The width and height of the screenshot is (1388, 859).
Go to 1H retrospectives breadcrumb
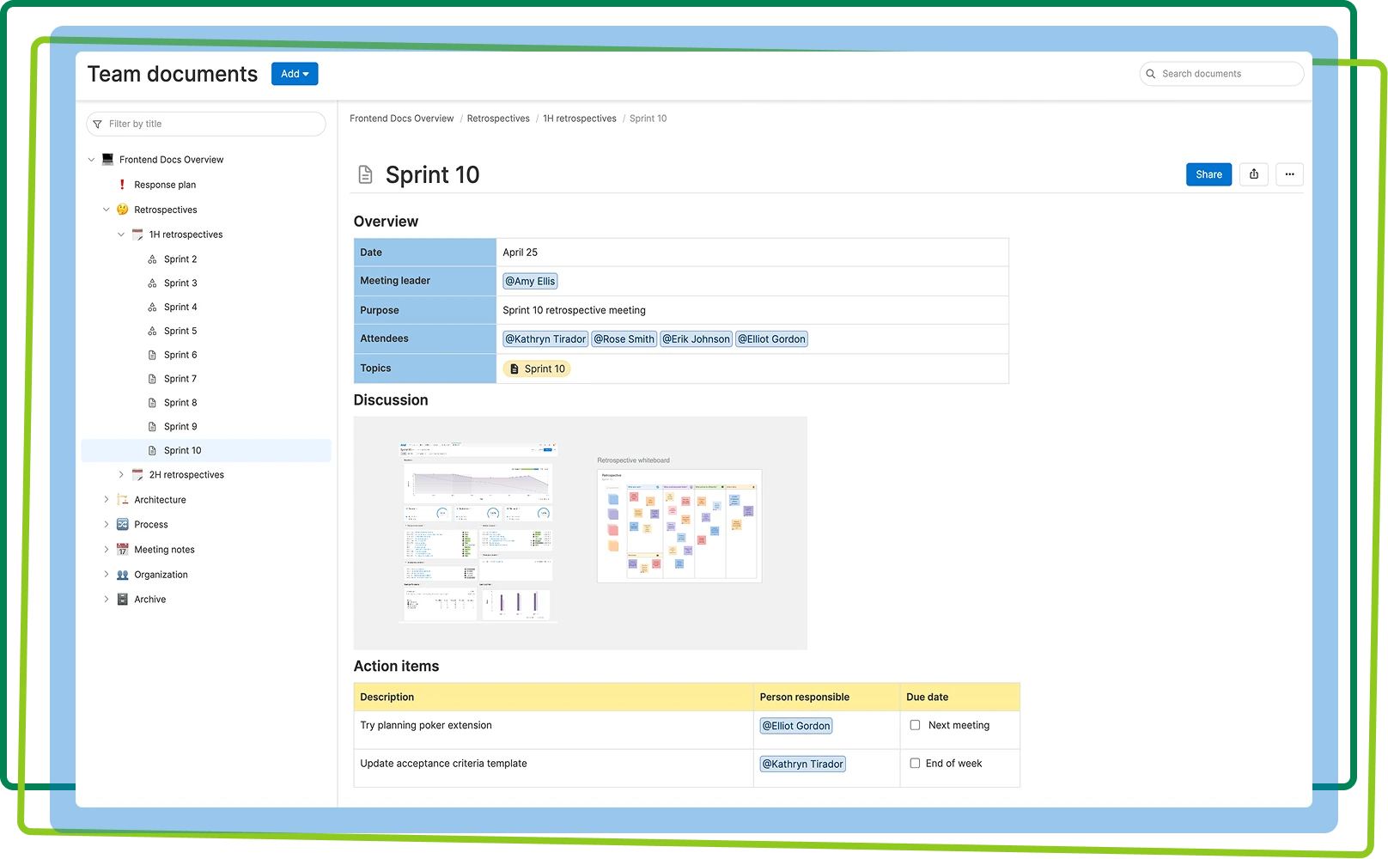(580, 119)
